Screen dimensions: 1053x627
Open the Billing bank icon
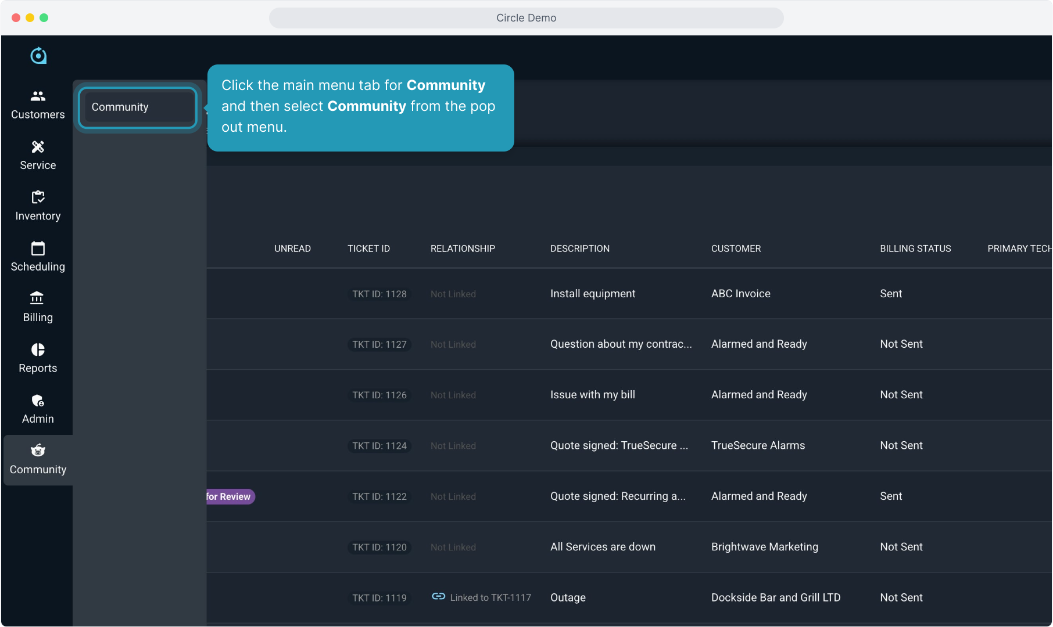tap(38, 298)
